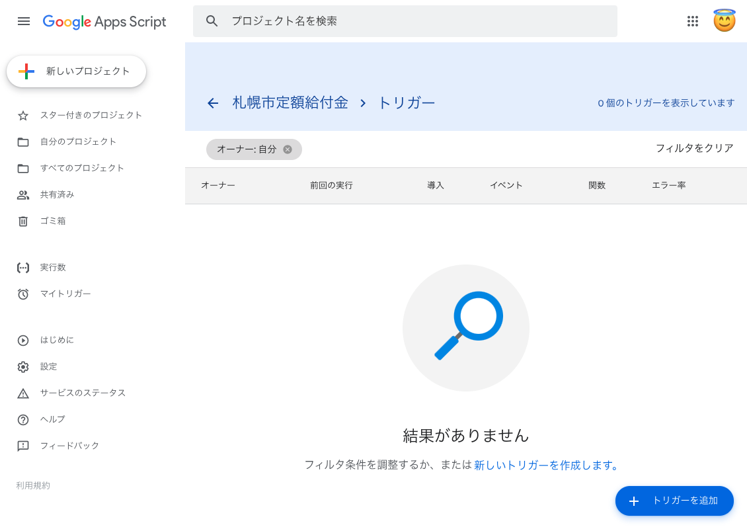
Task: Click the トリガーを追加 button
Action: (x=674, y=501)
